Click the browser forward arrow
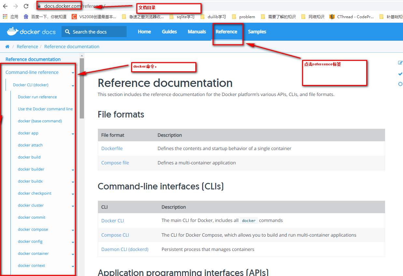This screenshot has width=403, height=276. point(16,6)
